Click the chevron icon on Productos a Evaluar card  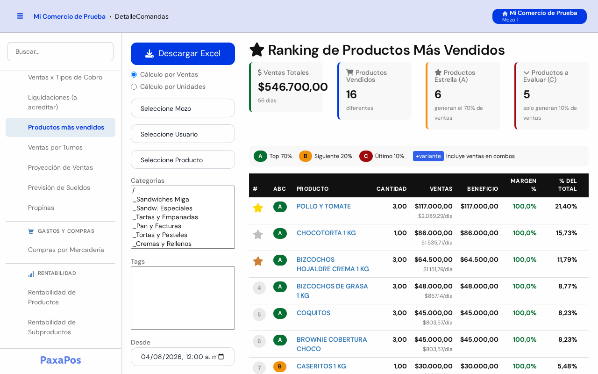tap(527, 72)
